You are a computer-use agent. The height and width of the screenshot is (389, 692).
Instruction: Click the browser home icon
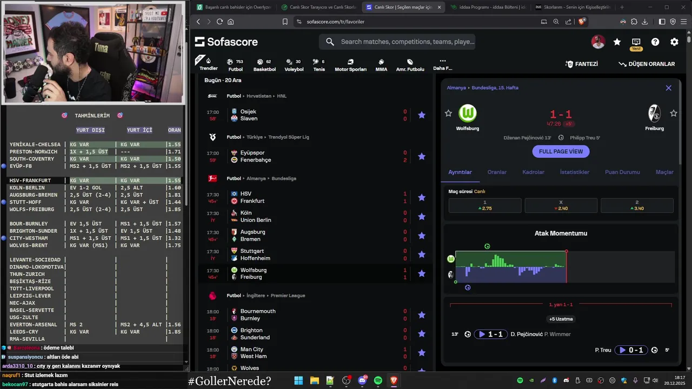click(231, 22)
